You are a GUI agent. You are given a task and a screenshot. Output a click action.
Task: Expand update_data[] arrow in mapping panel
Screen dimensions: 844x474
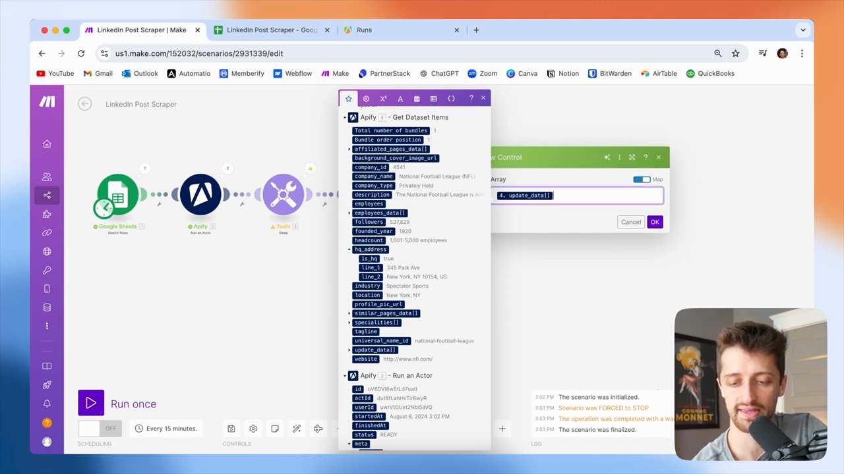(349, 350)
